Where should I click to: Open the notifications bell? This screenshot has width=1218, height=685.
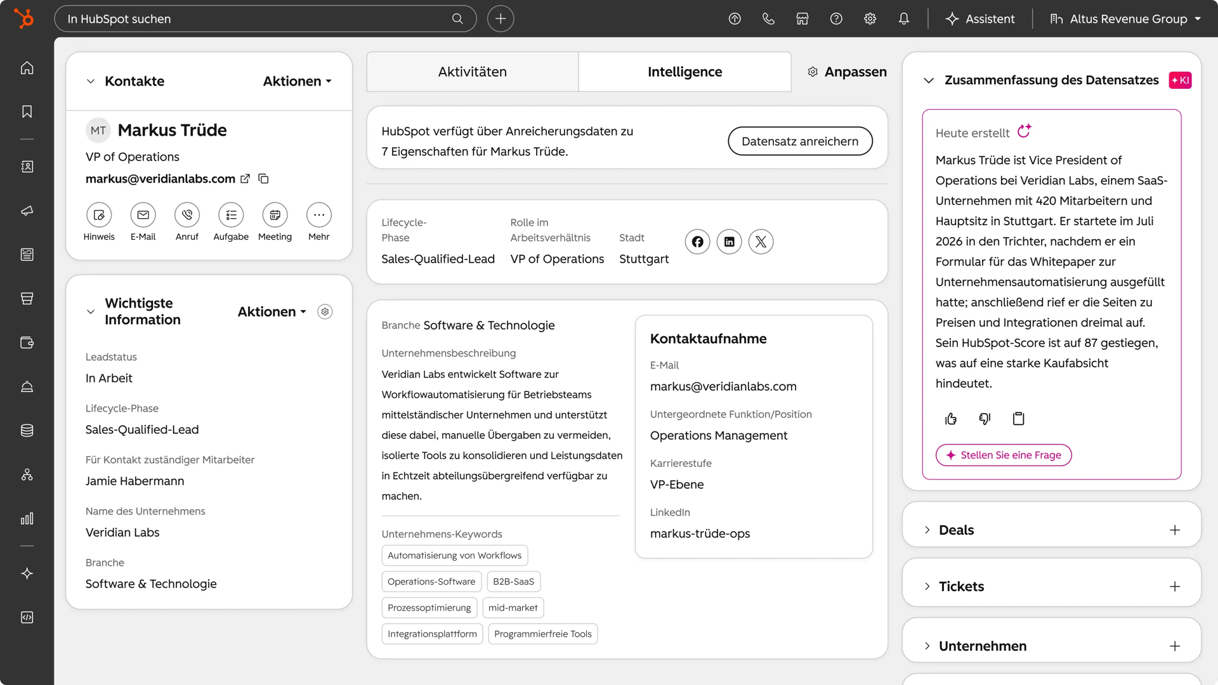904,18
